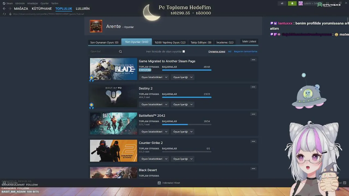349x196 pixels.
Task: Expand Oyun İçeriği for Counter-Strike 2
Action: click(x=183, y=159)
